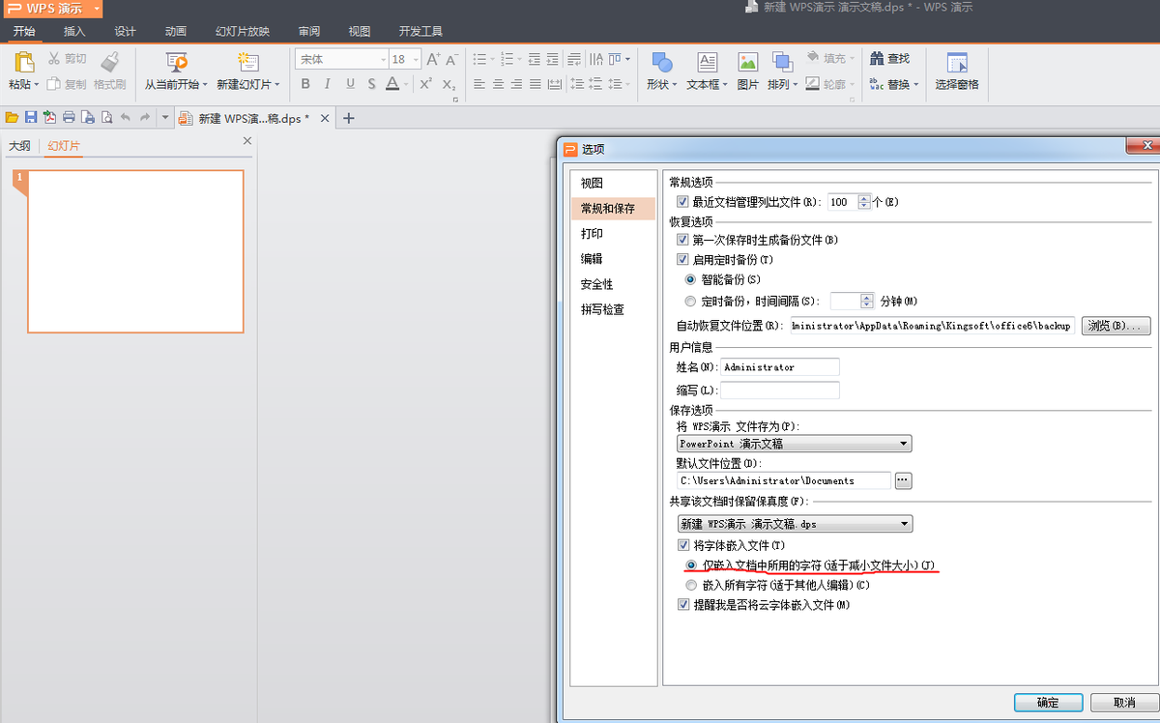Viewport: 1160px width, 723px height.
Task: Click the open folder icon in quick access
Action: 12,118
